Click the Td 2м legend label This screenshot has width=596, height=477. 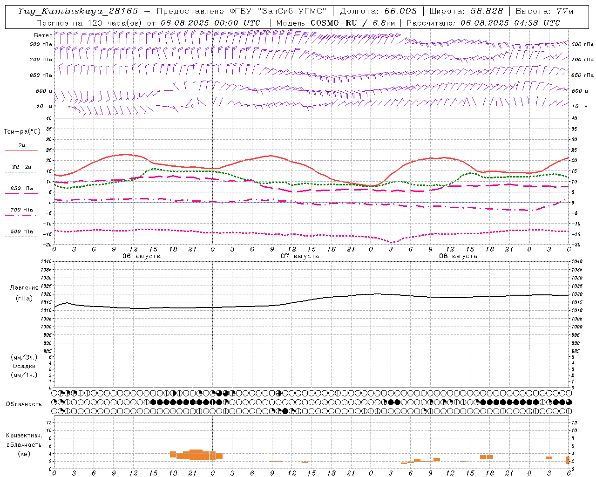(22, 167)
